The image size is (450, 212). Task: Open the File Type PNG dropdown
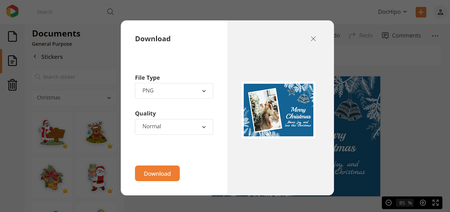174,91
